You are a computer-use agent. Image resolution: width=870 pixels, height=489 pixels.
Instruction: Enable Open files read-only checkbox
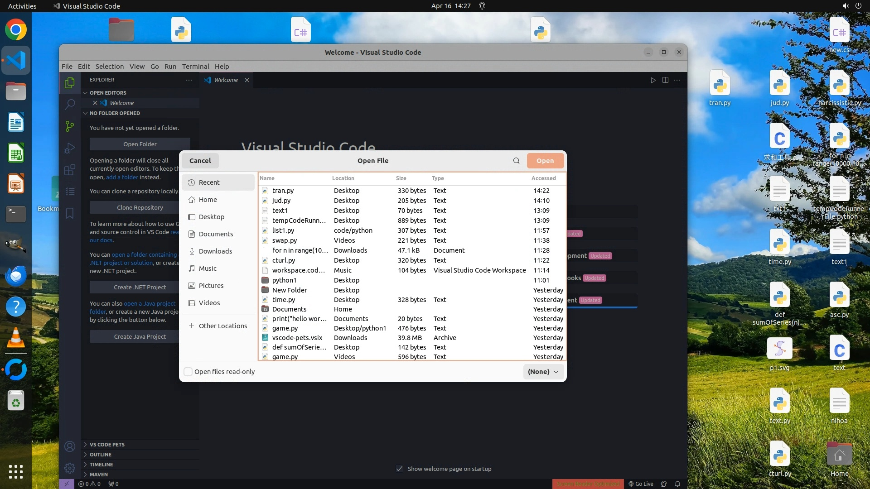click(x=188, y=372)
